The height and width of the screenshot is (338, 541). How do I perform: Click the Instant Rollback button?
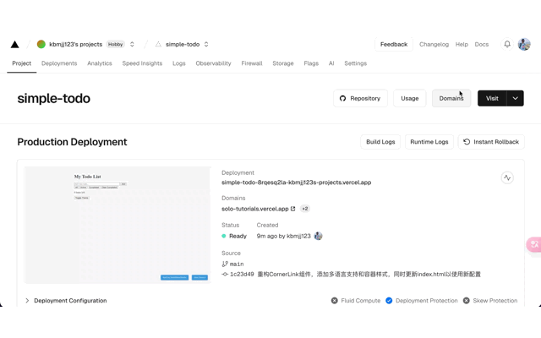coord(491,142)
